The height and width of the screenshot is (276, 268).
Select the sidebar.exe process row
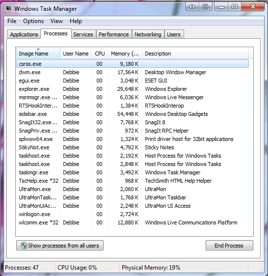(133, 114)
